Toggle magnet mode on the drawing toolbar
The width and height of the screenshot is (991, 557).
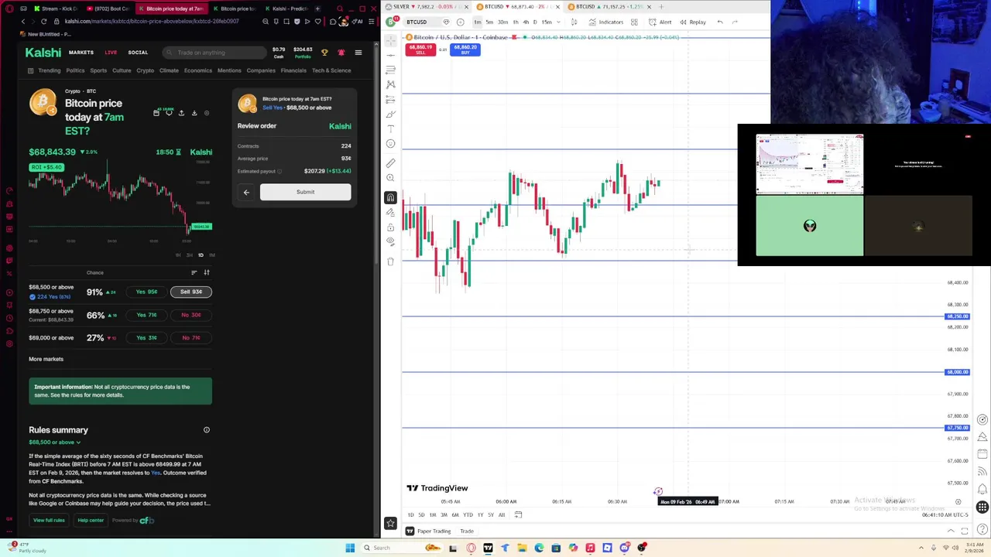click(390, 198)
